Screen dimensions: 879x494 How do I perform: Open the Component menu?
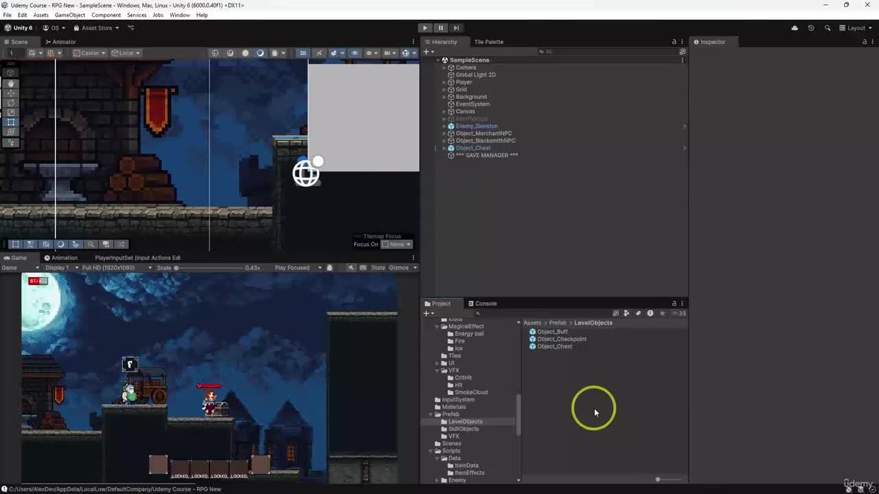tap(106, 15)
